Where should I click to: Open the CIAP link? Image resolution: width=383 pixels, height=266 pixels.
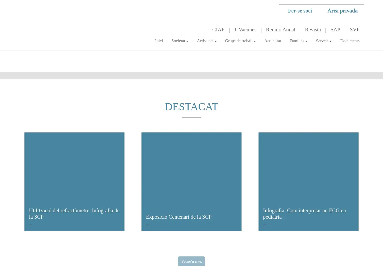tap(218, 30)
